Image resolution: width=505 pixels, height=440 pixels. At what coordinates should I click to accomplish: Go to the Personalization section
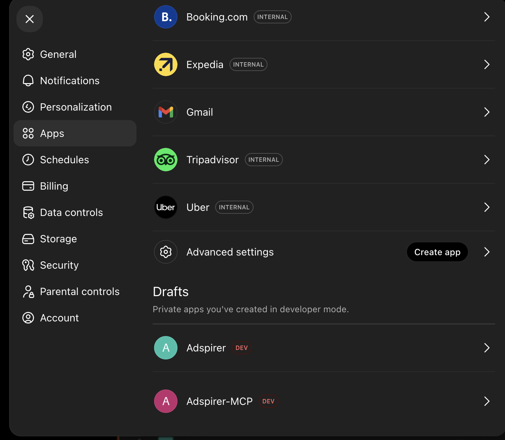point(75,107)
